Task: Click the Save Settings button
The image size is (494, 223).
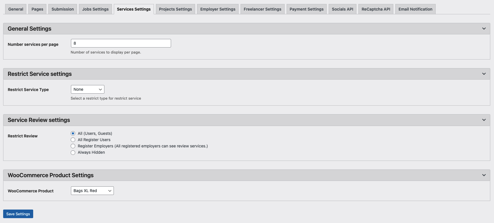Action: 18,214
